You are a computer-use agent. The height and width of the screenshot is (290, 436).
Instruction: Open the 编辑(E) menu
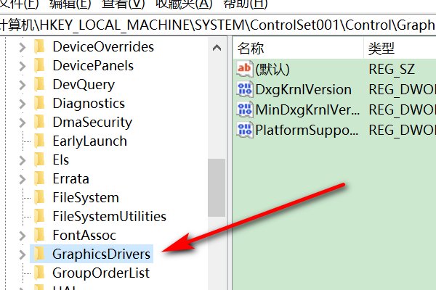(70, 4)
